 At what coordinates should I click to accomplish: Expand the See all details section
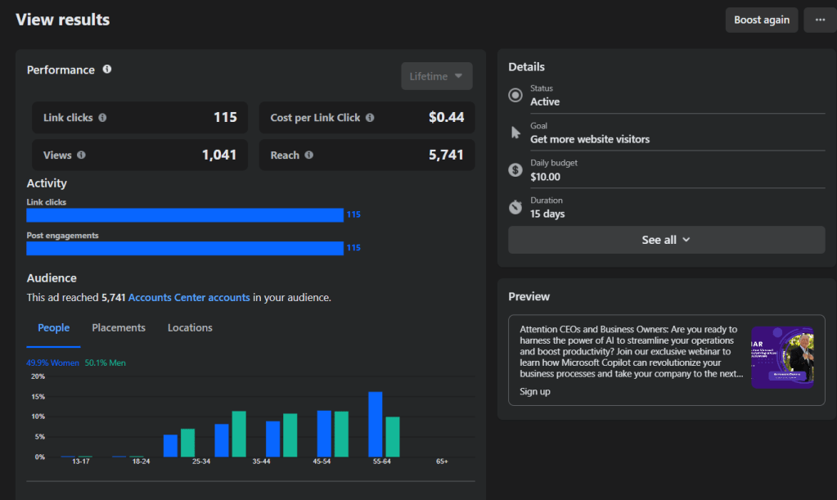(666, 240)
